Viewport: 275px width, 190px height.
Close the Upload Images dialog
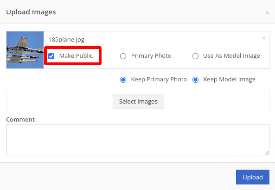tap(267, 13)
